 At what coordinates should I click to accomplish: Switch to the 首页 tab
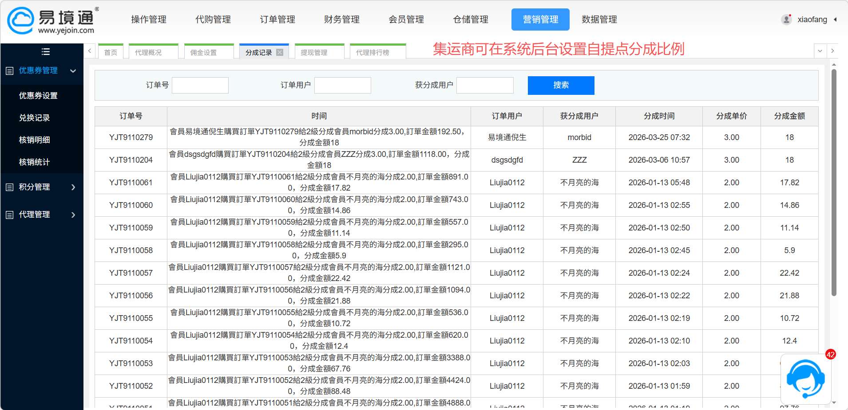point(111,52)
